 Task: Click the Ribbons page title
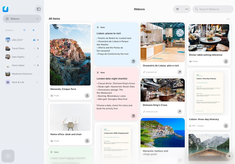[x=139, y=9]
